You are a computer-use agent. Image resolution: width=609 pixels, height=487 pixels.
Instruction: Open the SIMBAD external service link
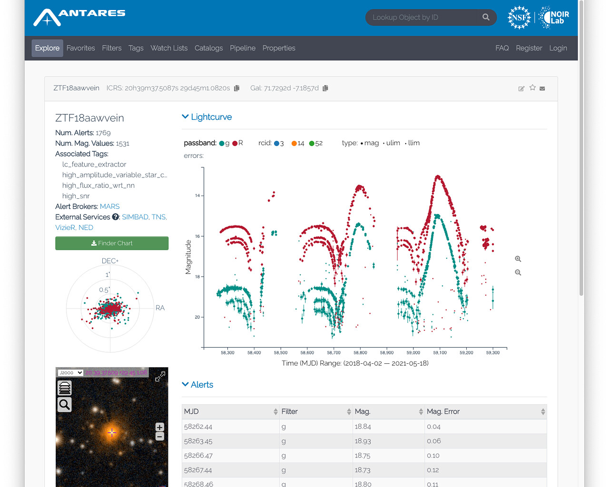(135, 217)
